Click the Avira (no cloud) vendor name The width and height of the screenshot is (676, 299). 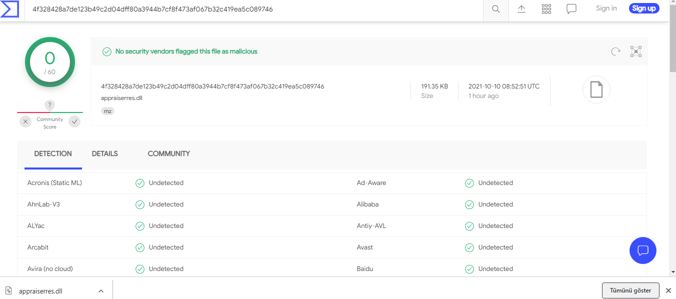[x=50, y=269]
